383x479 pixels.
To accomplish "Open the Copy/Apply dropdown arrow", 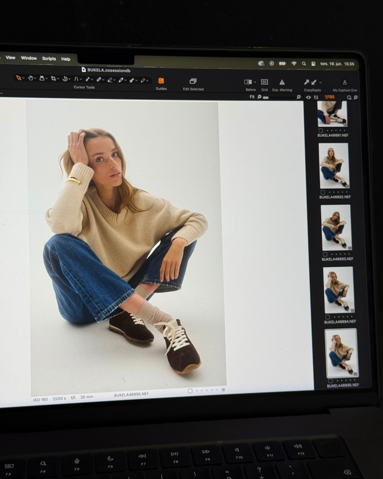I will coord(321,83).
